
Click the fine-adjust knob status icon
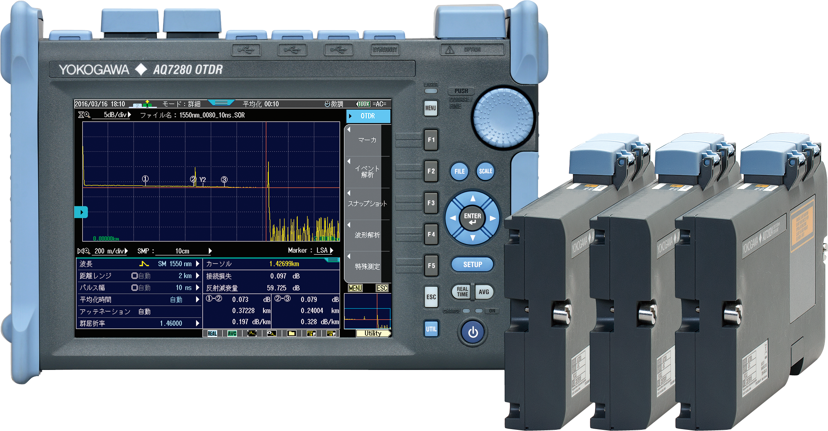(x=327, y=104)
